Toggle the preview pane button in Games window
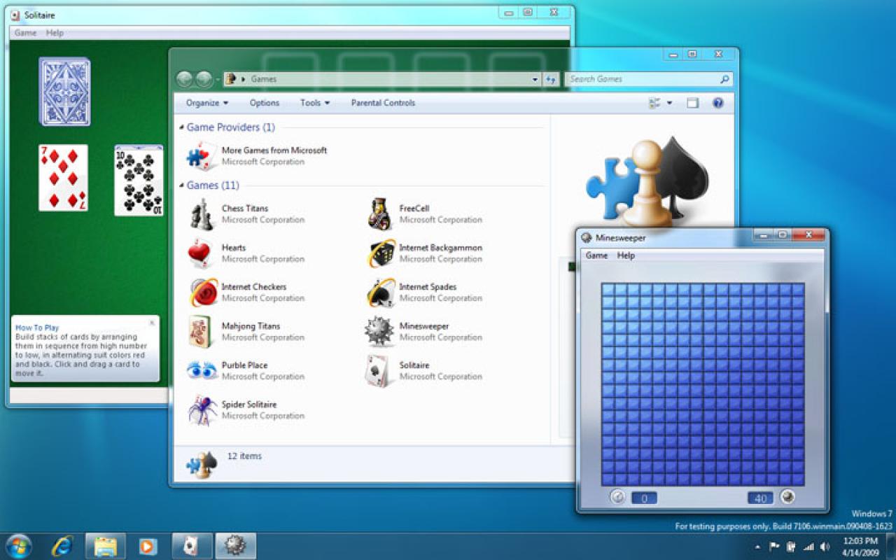Viewport: 896px width, 560px height. click(x=692, y=103)
